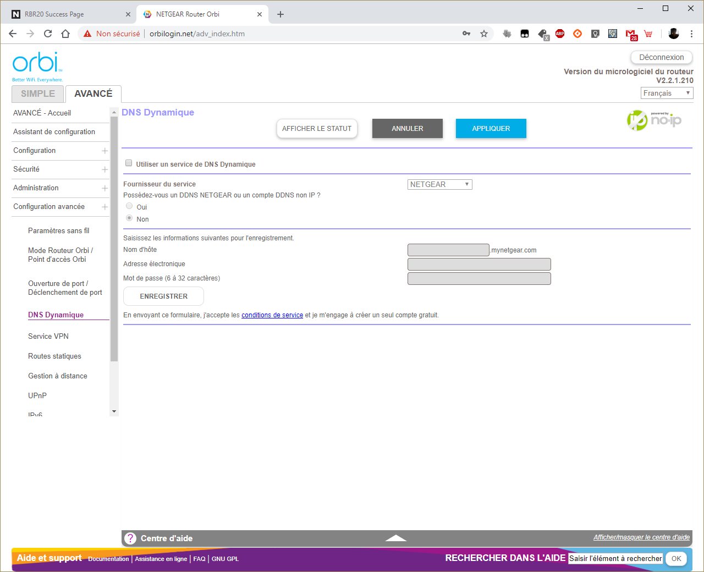704x572 pixels.
Task: Open the Assistance en ligne link
Action: [x=161, y=559]
